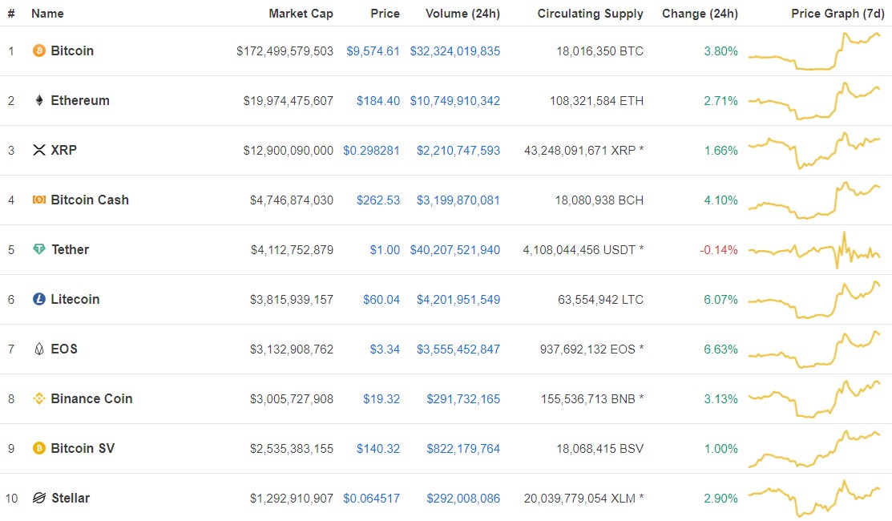This screenshot has height=521, width=892.
Task: Click EOS price $3.34
Action: (385, 349)
